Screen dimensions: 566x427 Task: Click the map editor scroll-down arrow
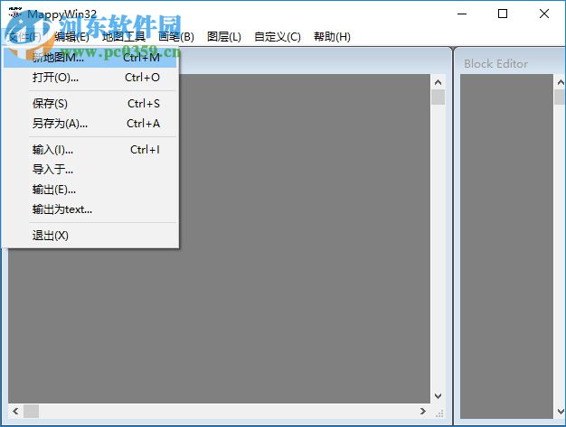(438, 396)
